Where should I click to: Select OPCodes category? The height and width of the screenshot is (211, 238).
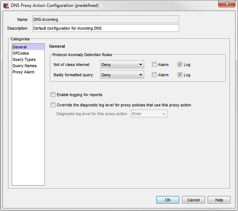click(x=28, y=54)
